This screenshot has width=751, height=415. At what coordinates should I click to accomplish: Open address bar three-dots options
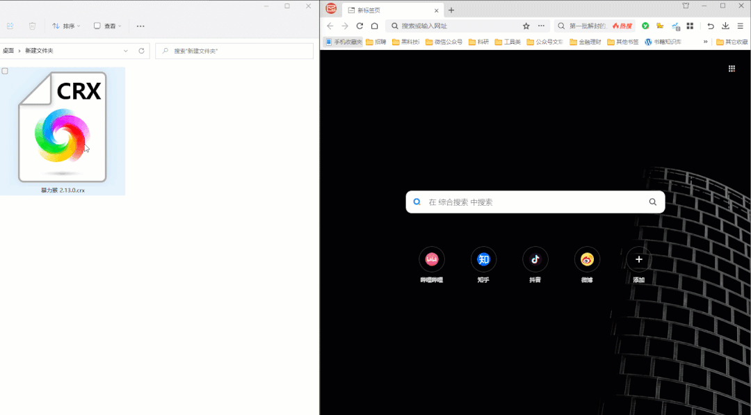(541, 26)
